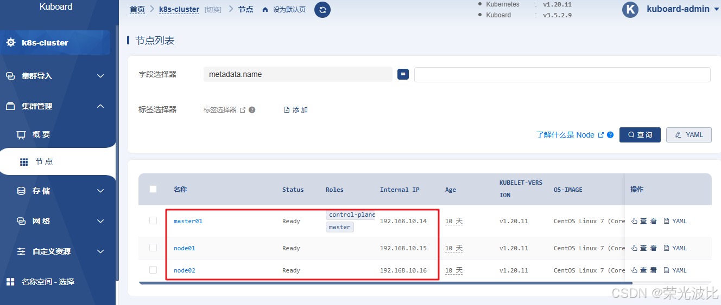
Task: Open the node02 node link
Action: pyautogui.click(x=185, y=270)
